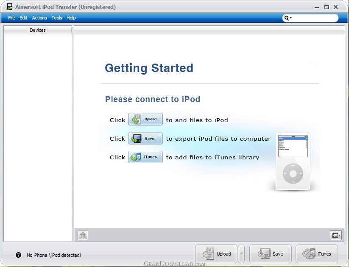Maximize the Aimersoft window

[x=327, y=7]
